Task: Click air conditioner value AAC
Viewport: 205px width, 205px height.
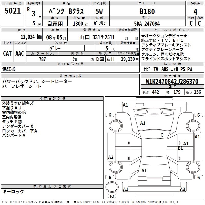Action: [20, 54]
